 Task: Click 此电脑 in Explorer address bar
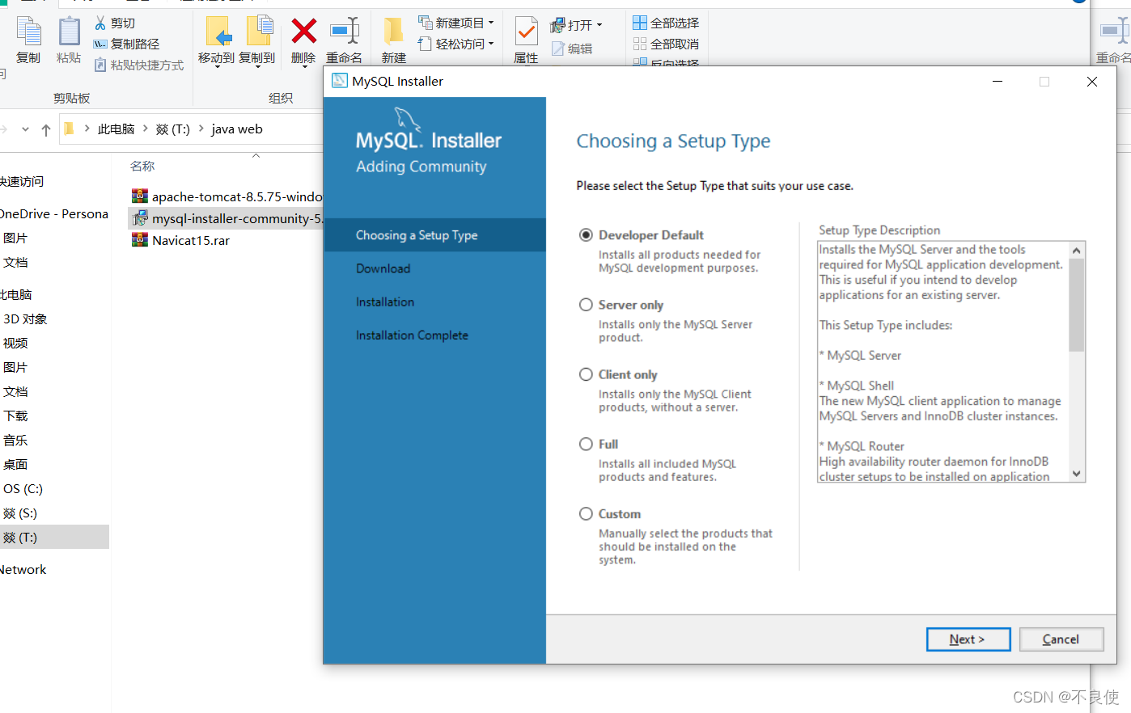pyautogui.click(x=116, y=129)
